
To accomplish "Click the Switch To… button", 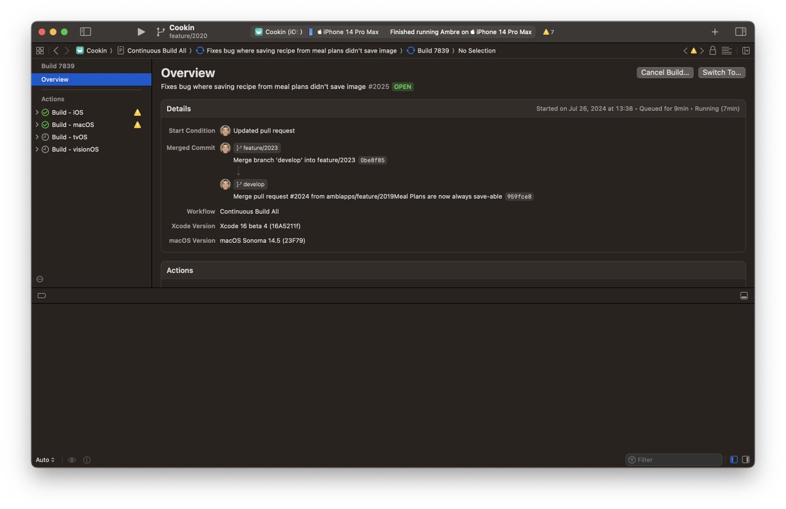I will pos(722,73).
